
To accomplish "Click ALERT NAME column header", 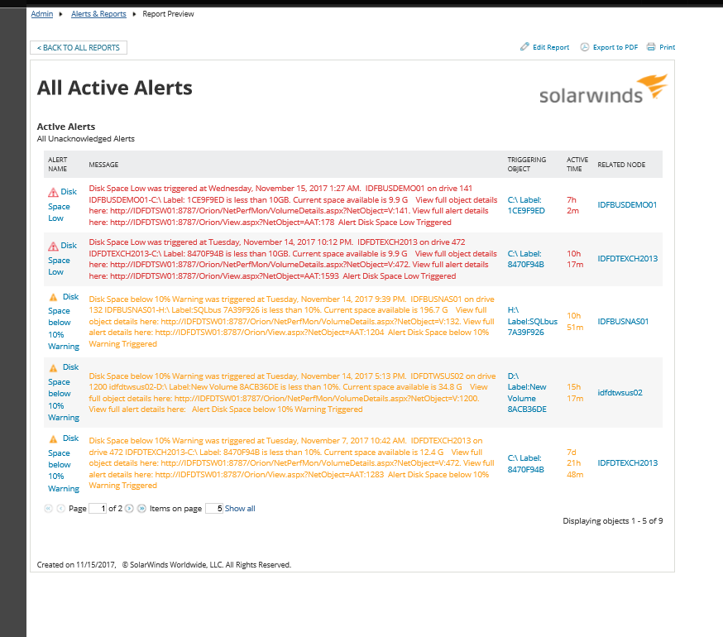I will 58,164.
